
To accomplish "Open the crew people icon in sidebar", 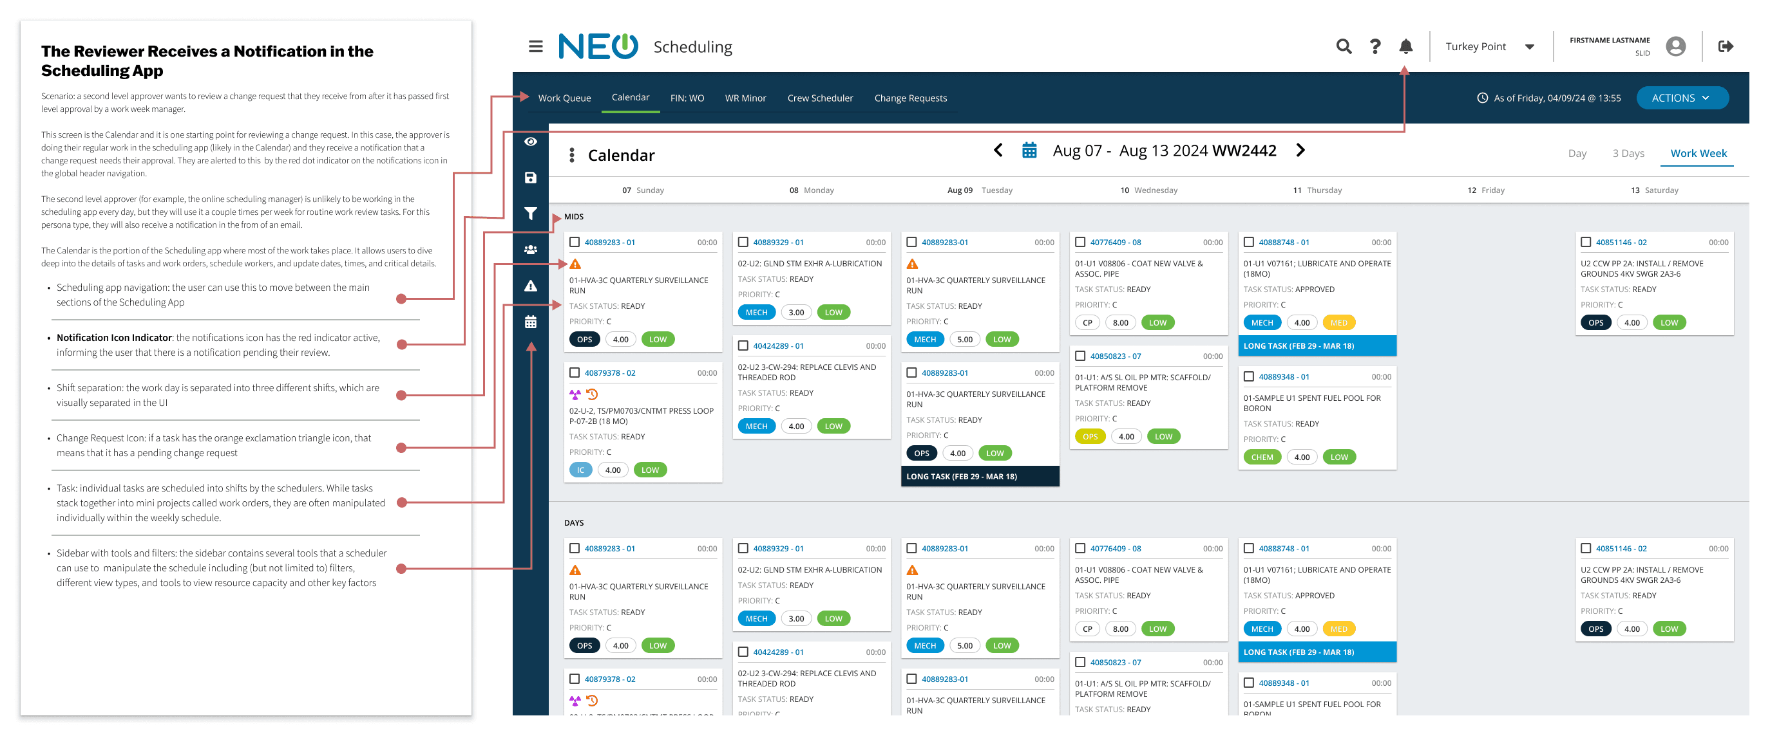I will point(531,250).
